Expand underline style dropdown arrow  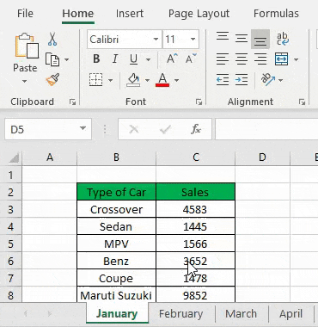[x=148, y=59]
